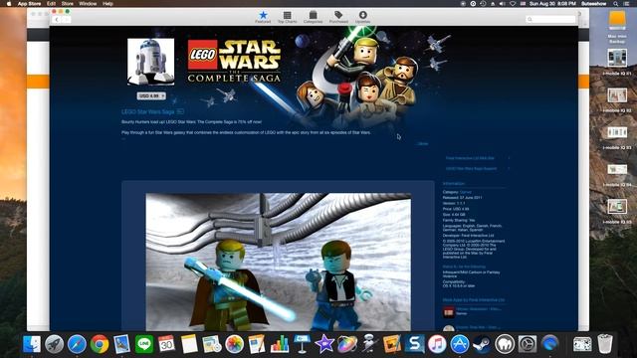Open Launchpad from the Dock
Viewport: 637px width, 358px height.
coord(55,344)
